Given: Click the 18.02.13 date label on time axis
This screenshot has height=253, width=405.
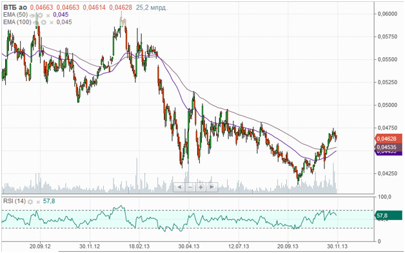Looking at the screenshot, I should click(139, 247).
